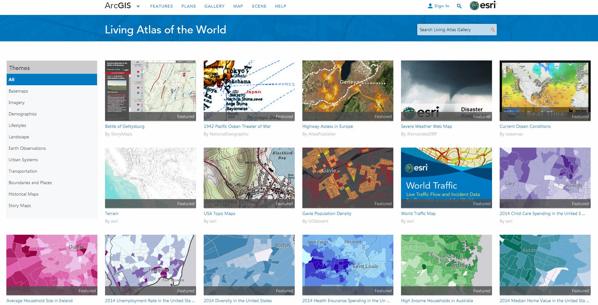Select the All theme filter

point(52,80)
